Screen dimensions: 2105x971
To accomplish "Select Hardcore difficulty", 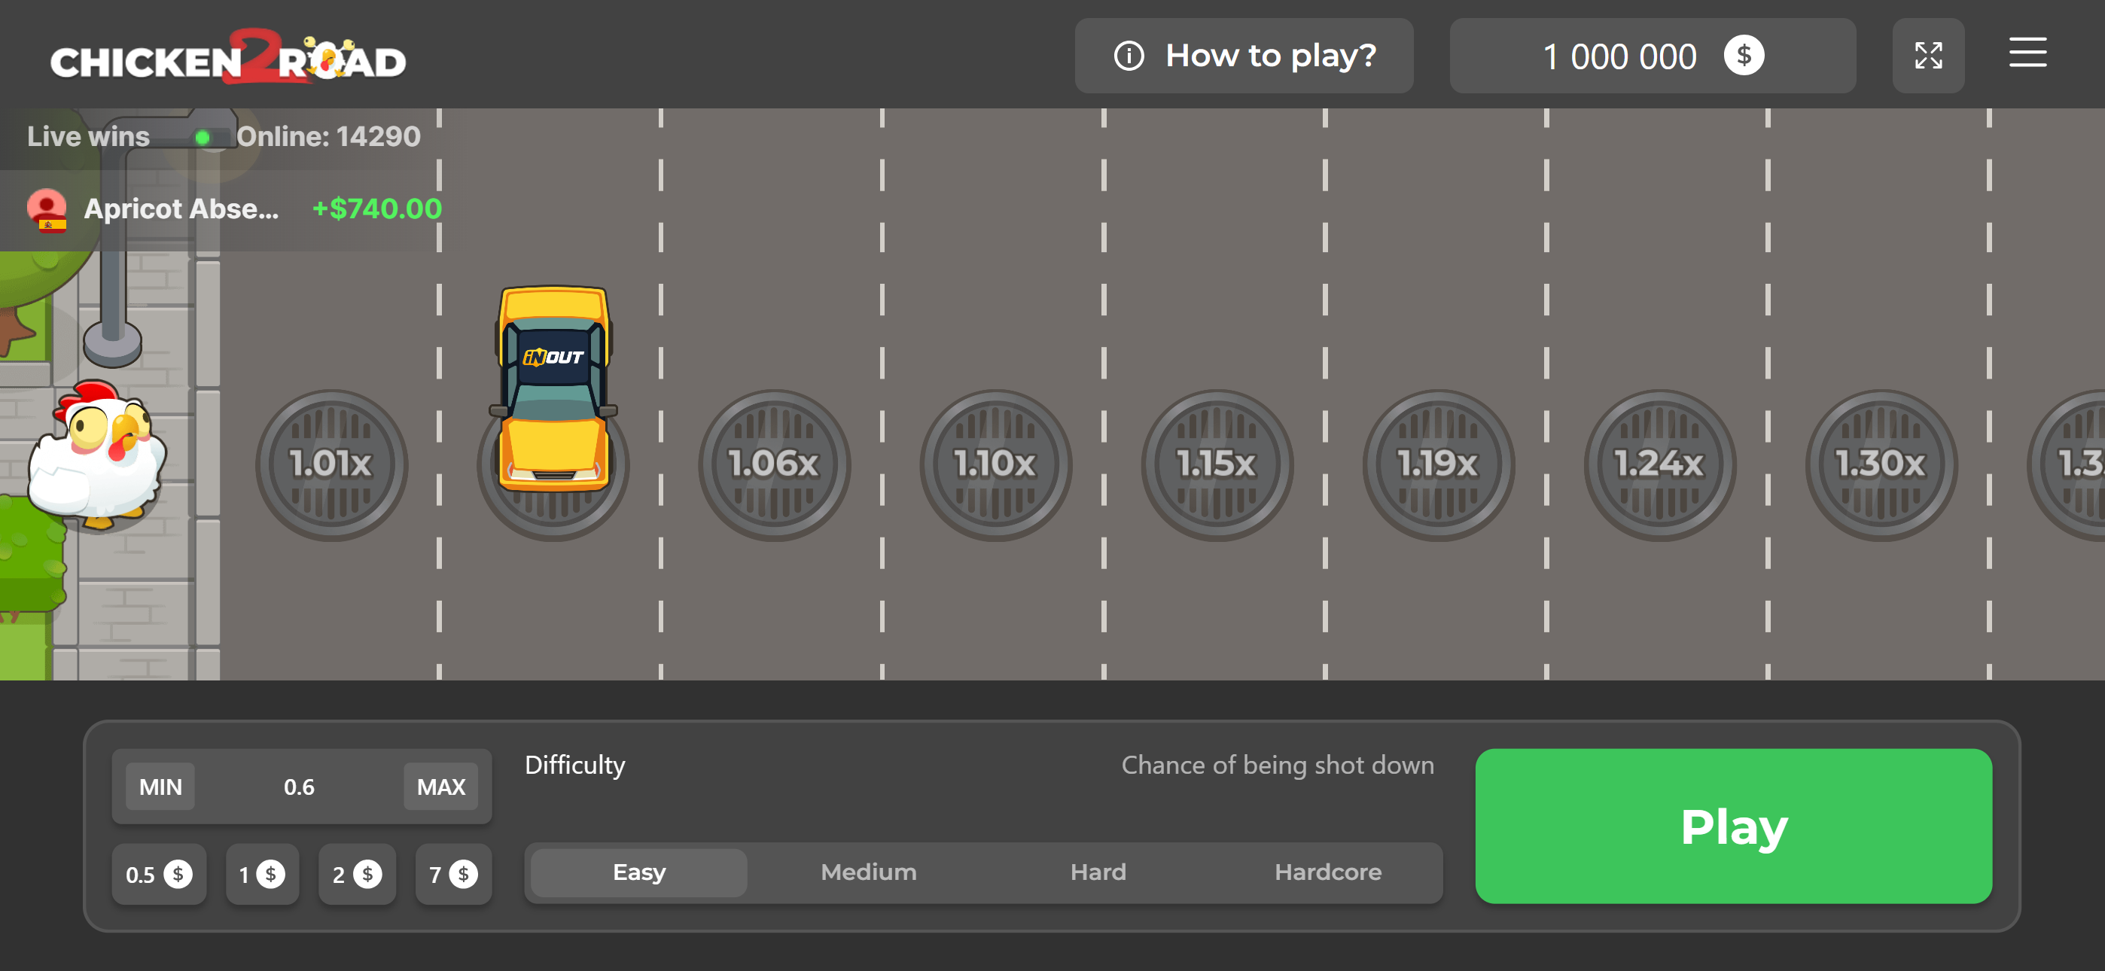I will 1327,872.
